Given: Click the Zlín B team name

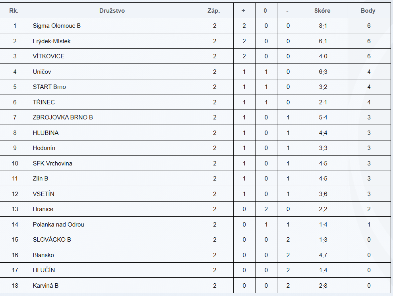Looking at the screenshot, I should pos(41,179).
